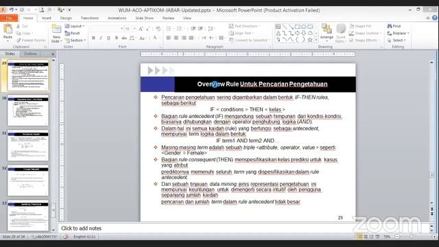This screenshot has width=439, height=247.
Task: Select the Oval shape in shapes gallery
Action: (x=304, y=27)
